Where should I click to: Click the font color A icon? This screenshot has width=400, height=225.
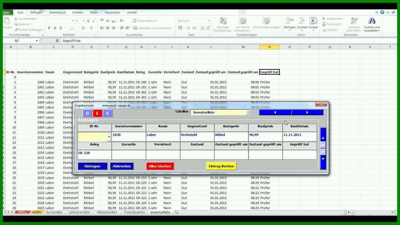coord(92,28)
